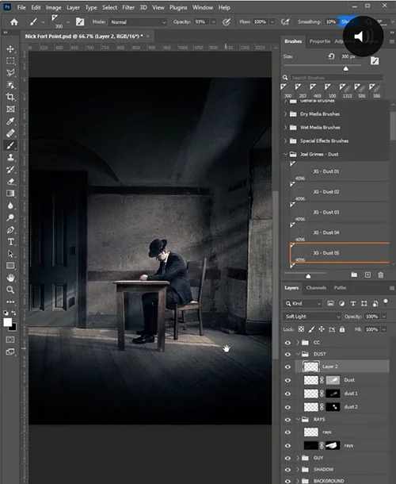Hide the CC layer group
Viewport: 396px width, 484px height.
pyautogui.click(x=287, y=343)
